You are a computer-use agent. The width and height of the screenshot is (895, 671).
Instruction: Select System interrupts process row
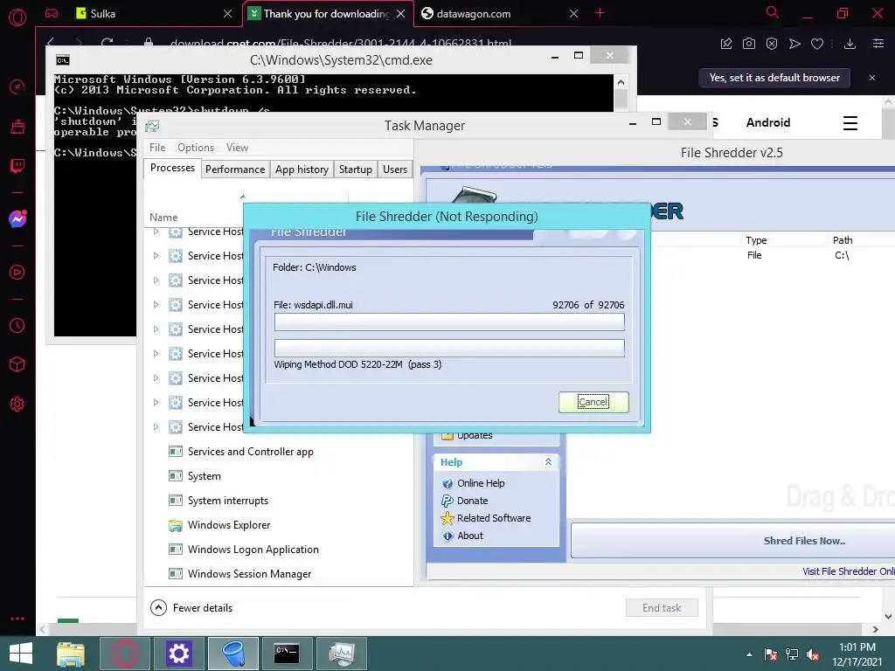279,501
